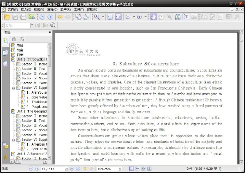Viewport: 245px width, 173px height.
Task: Open a file with the folder icon
Action: (7, 17)
